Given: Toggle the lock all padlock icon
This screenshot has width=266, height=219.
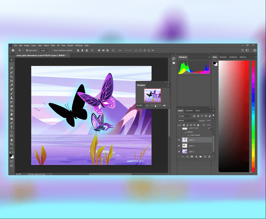Looking at the screenshot, I should pyautogui.click(x=198, y=125).
